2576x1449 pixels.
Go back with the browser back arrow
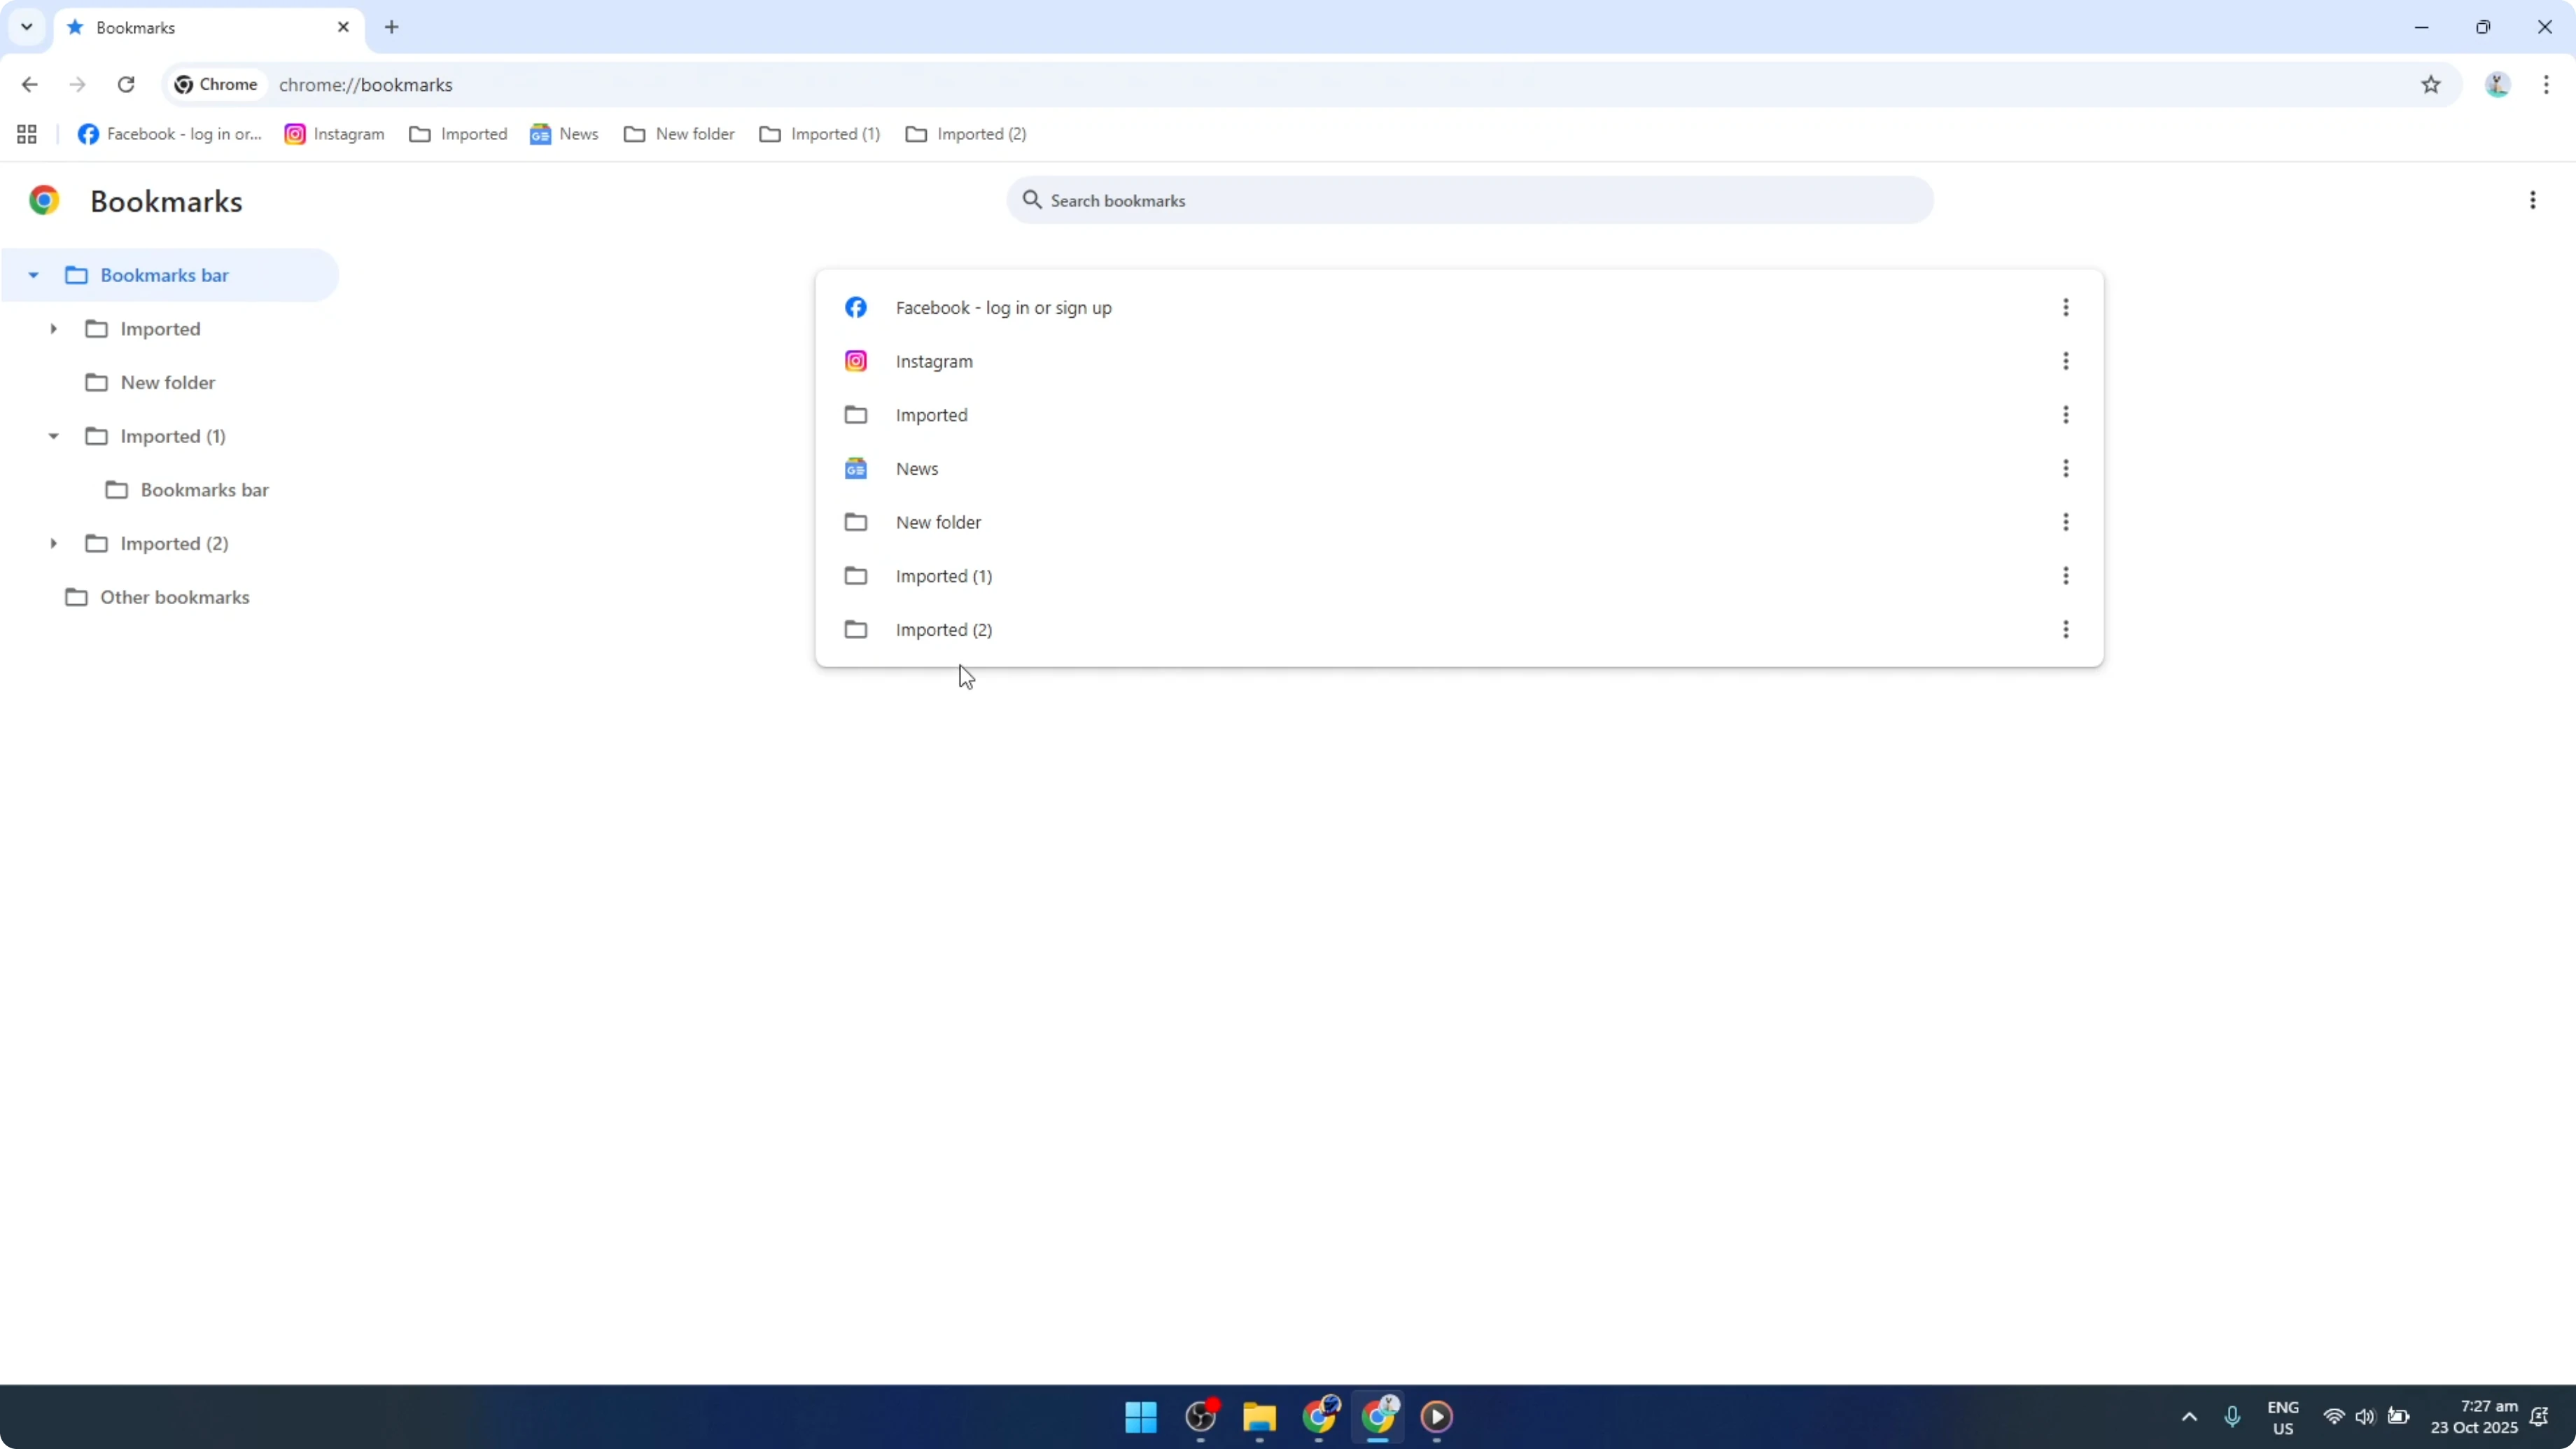point(29,84)
